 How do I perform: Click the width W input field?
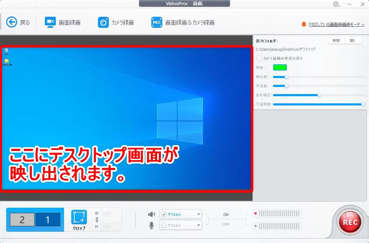click(x=111, y=213)
